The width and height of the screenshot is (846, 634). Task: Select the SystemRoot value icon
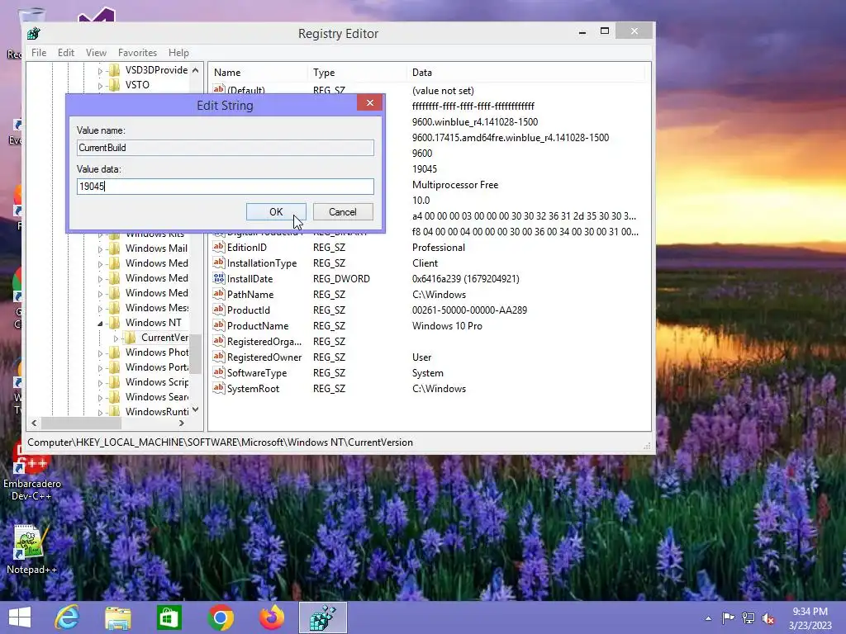point(218,388)
